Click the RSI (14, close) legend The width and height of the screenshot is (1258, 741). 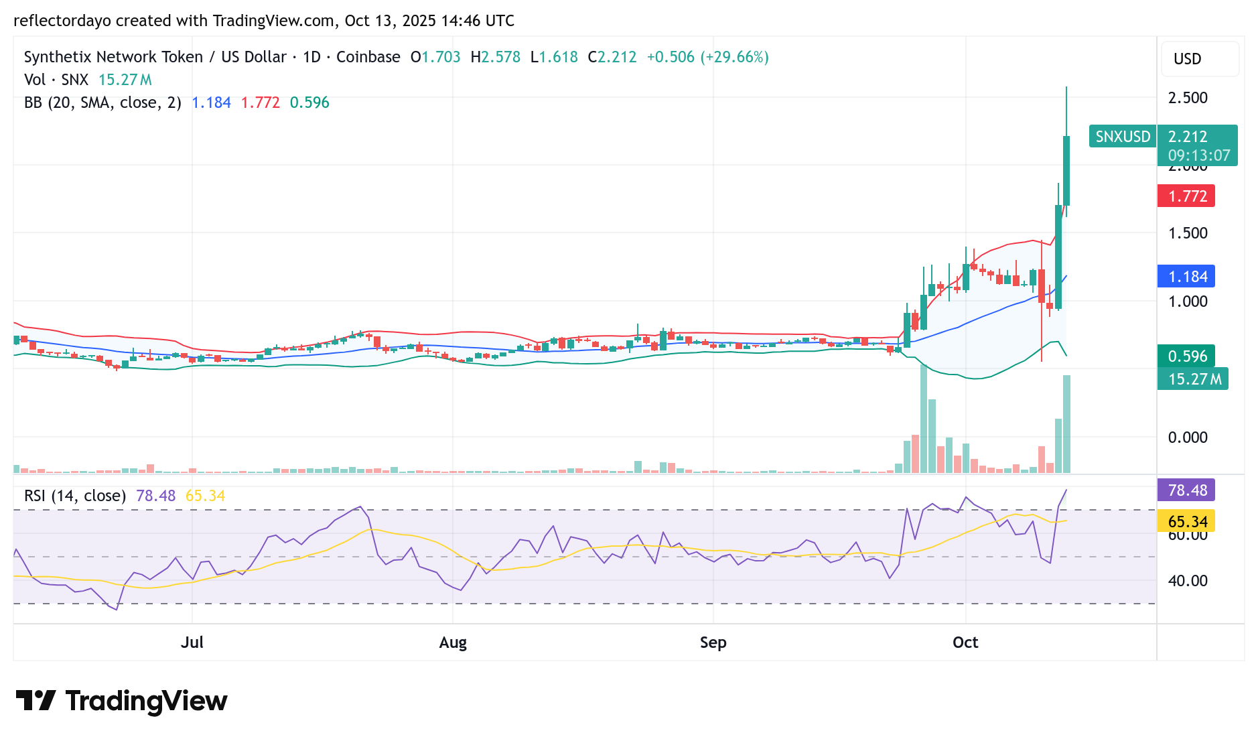coord(75,496)
